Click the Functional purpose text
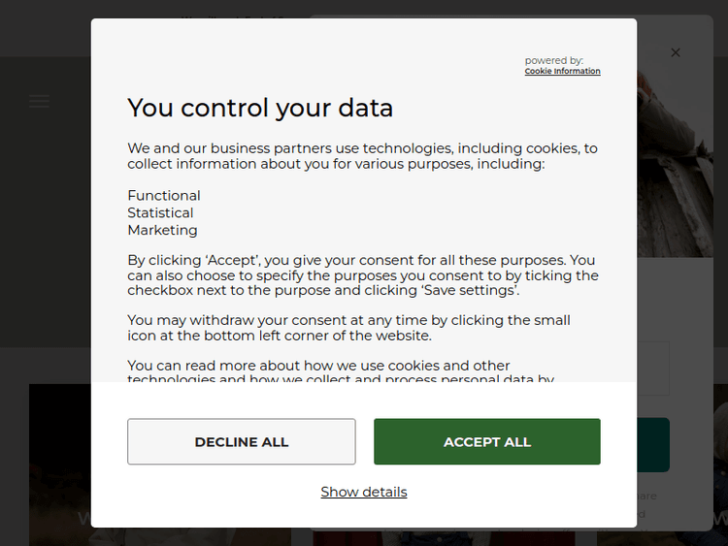Image resolution: width=728 pixels, height=546 pixels. [x=164, y=195]
